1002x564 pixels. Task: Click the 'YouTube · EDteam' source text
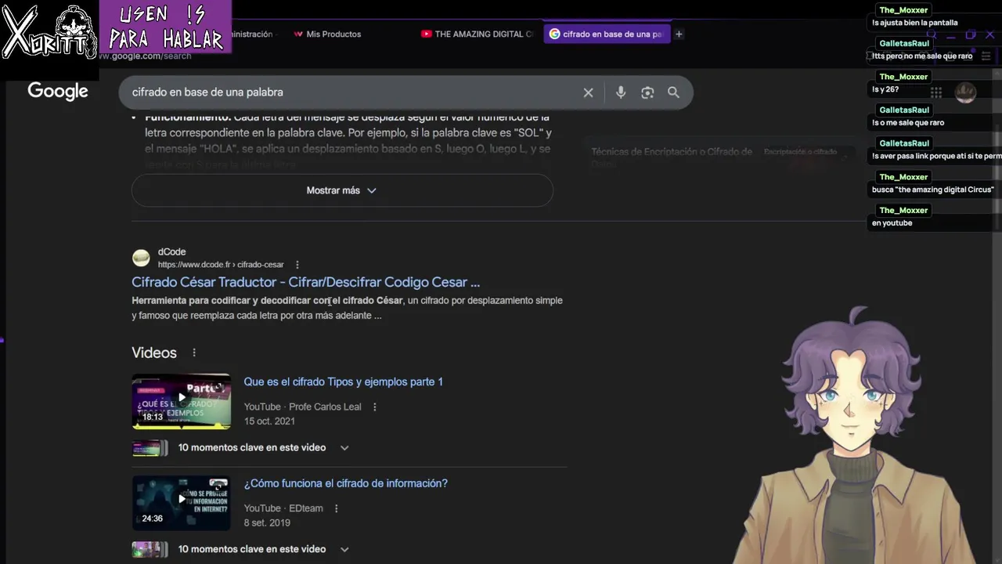283,508
